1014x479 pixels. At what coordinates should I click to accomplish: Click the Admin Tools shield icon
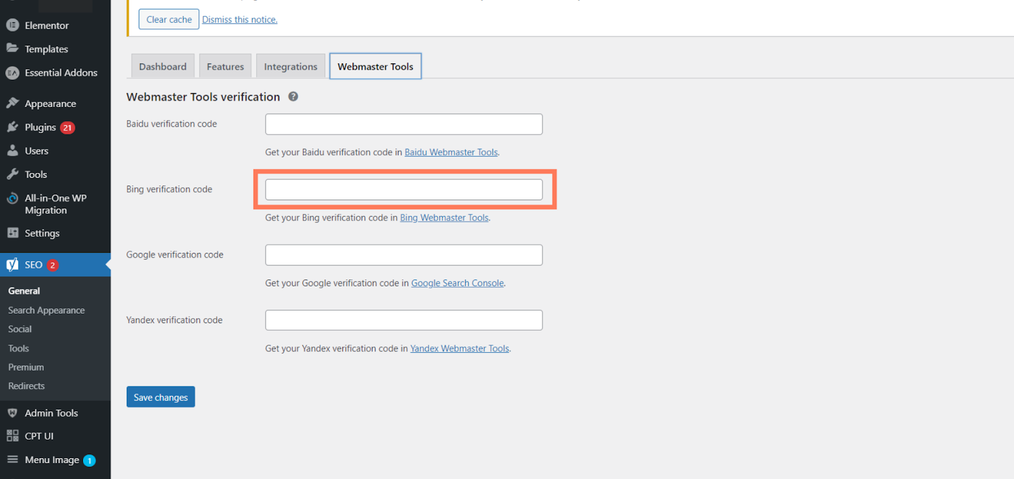click(12, 413)
